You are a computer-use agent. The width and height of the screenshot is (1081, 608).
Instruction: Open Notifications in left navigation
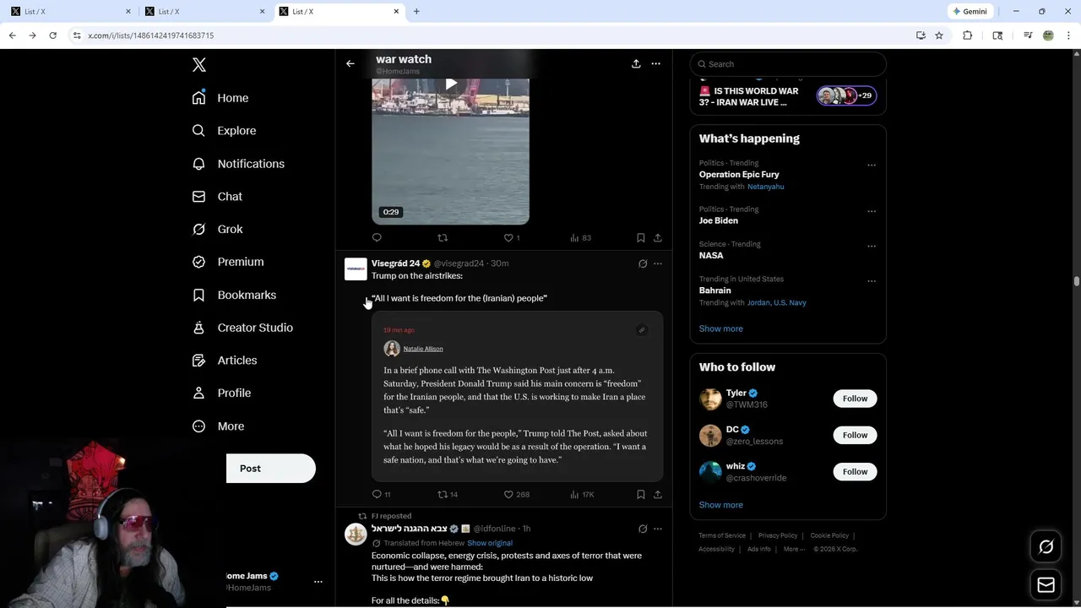click(238, 164)
